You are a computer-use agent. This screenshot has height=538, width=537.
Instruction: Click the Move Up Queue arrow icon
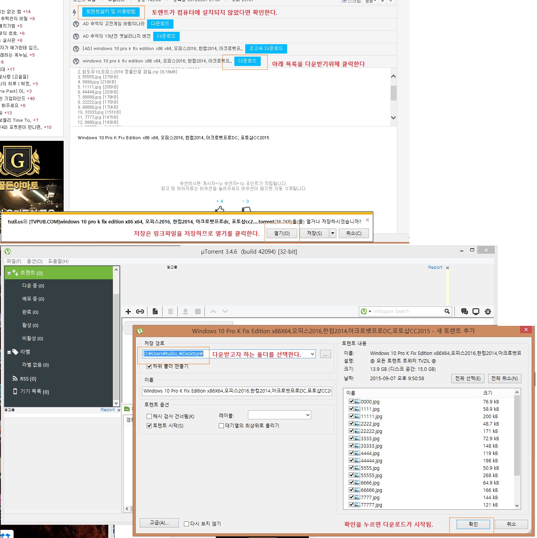(x=213, y=311)
